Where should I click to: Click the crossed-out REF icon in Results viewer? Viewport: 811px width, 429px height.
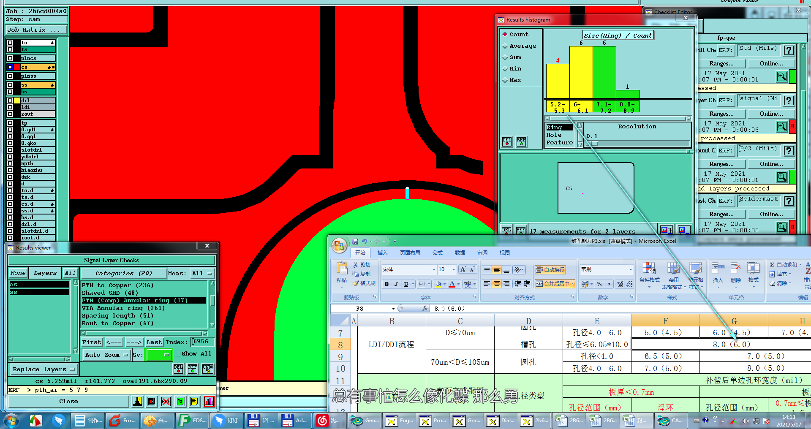[x=166, y=402]
